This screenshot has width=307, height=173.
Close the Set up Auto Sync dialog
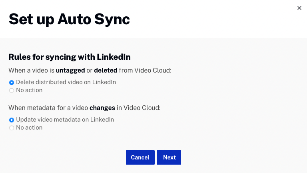(299, 8)
